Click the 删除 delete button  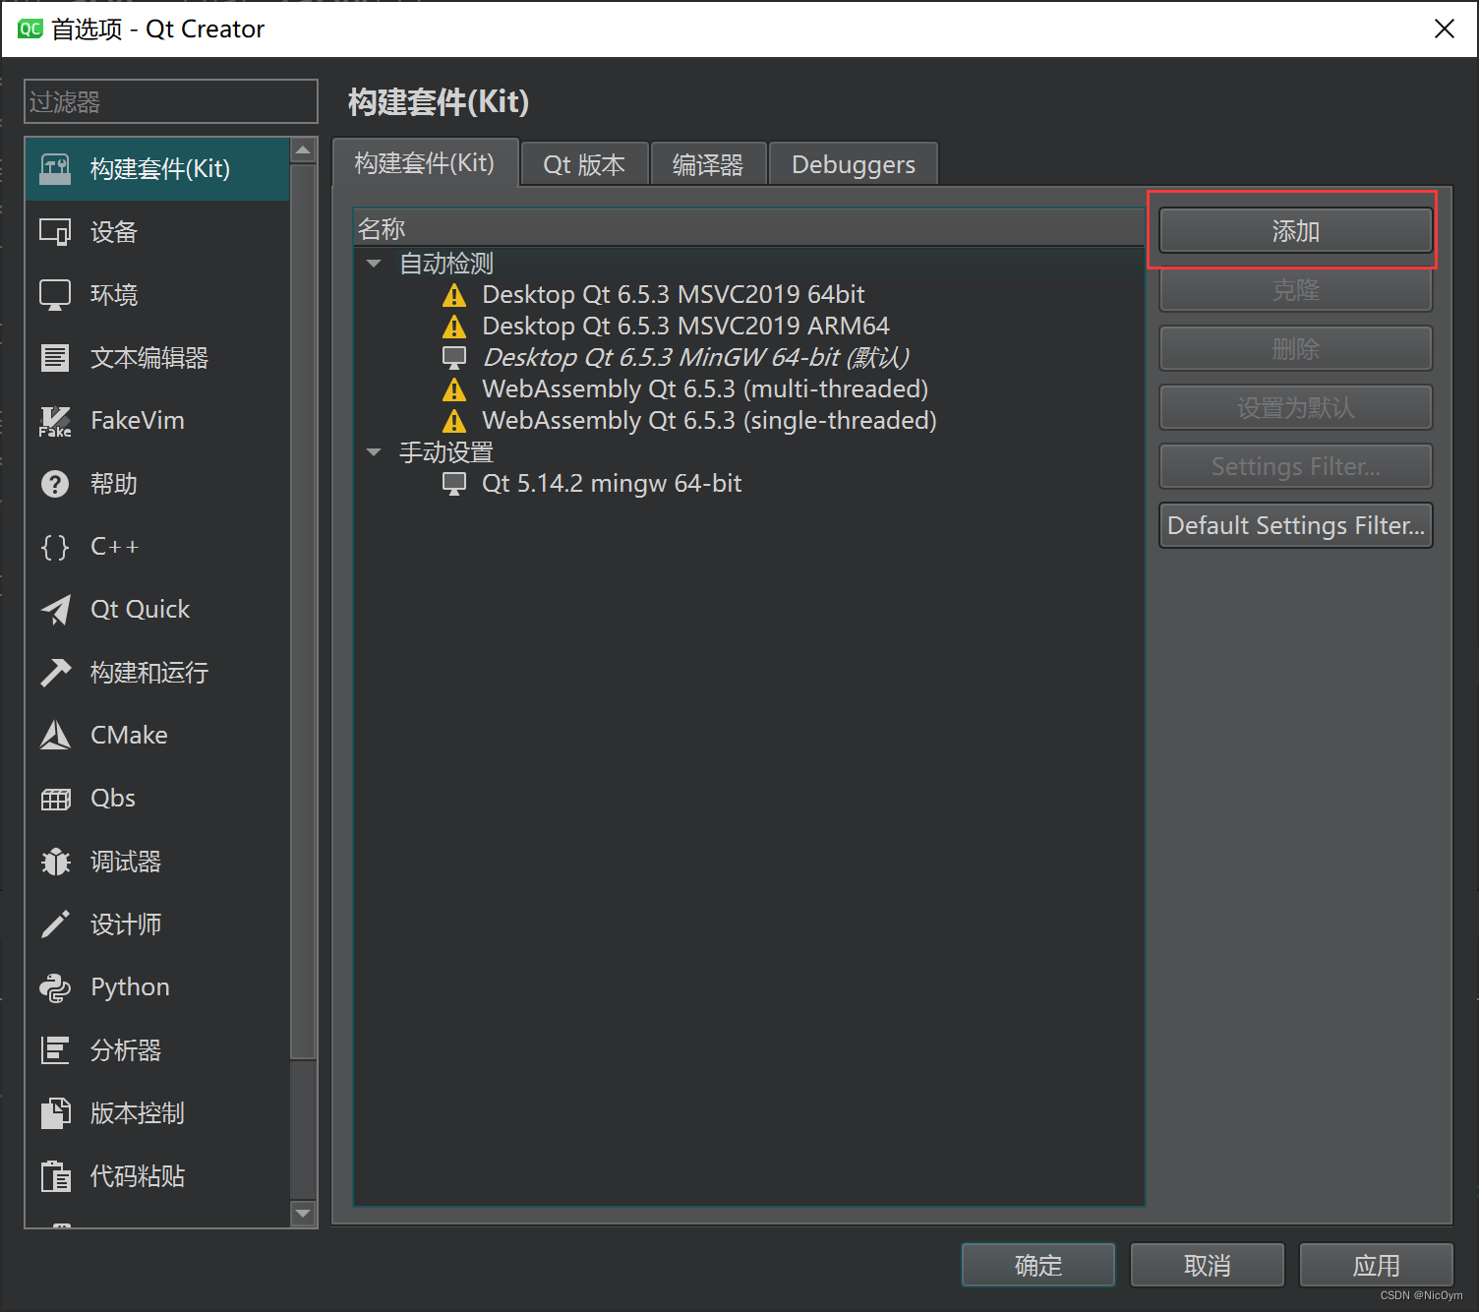tap(1296, 349)
